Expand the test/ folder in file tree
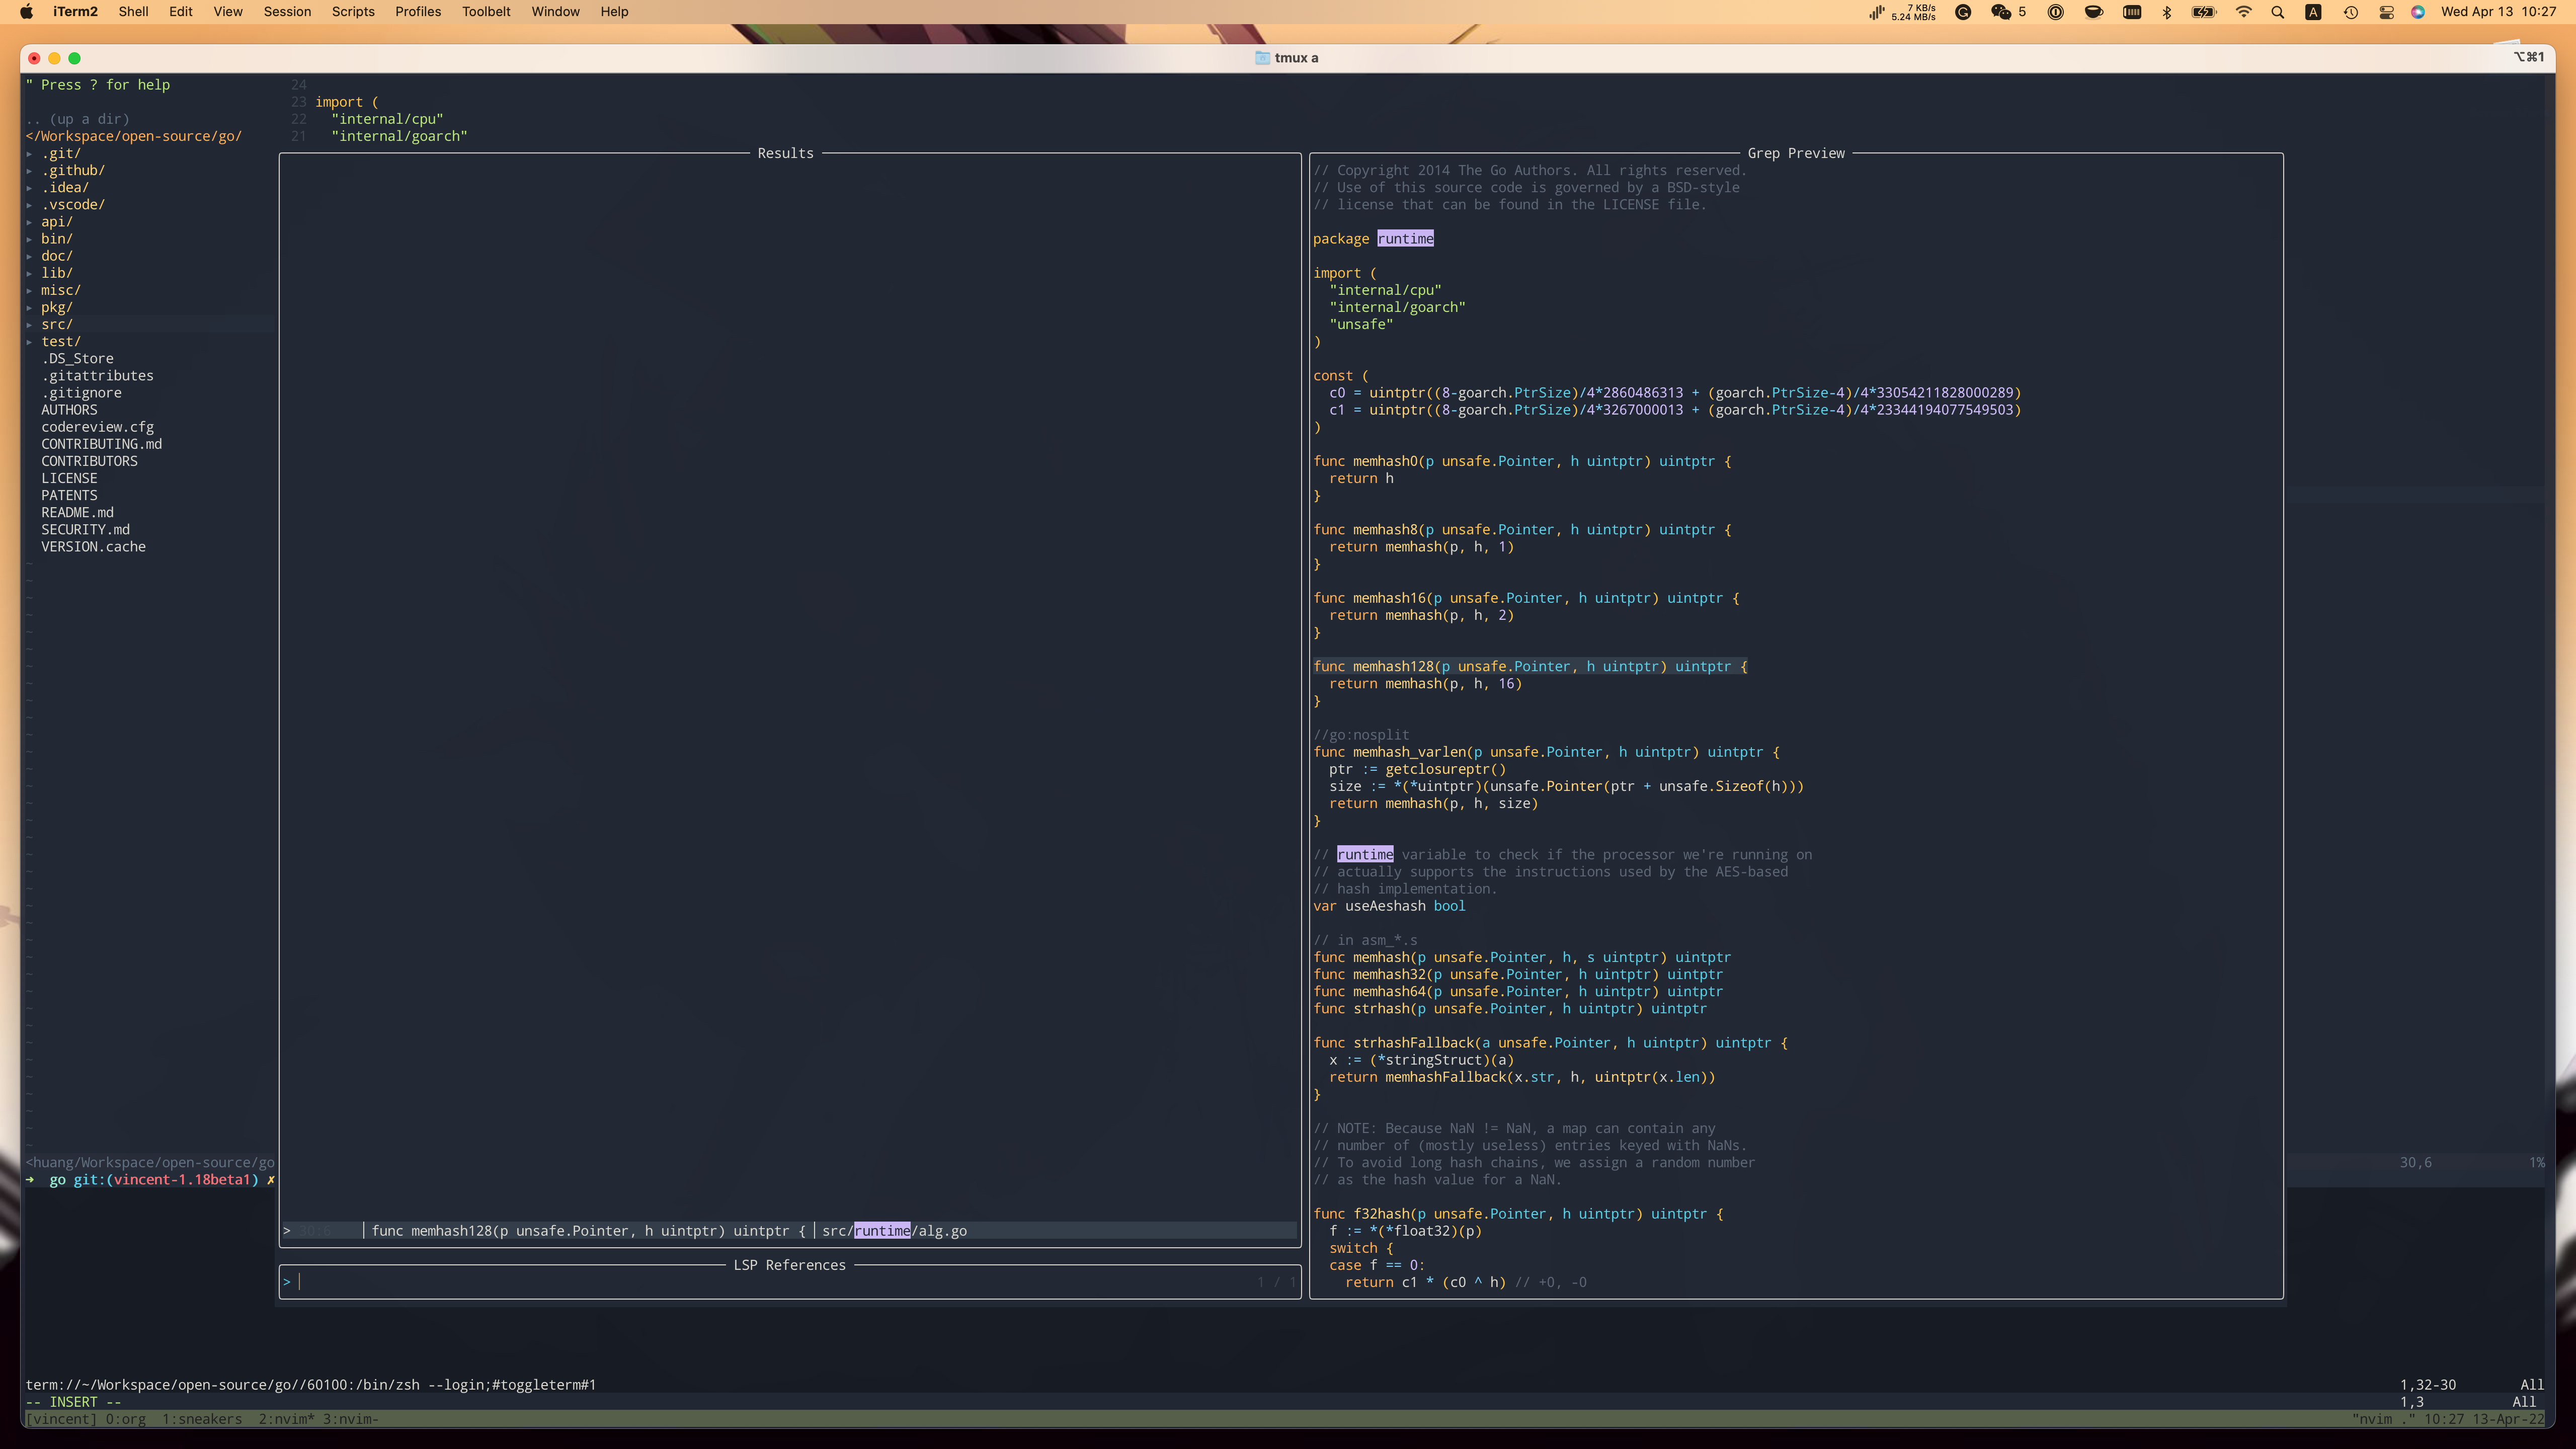 pyautogui.click(x=60, y=341)
